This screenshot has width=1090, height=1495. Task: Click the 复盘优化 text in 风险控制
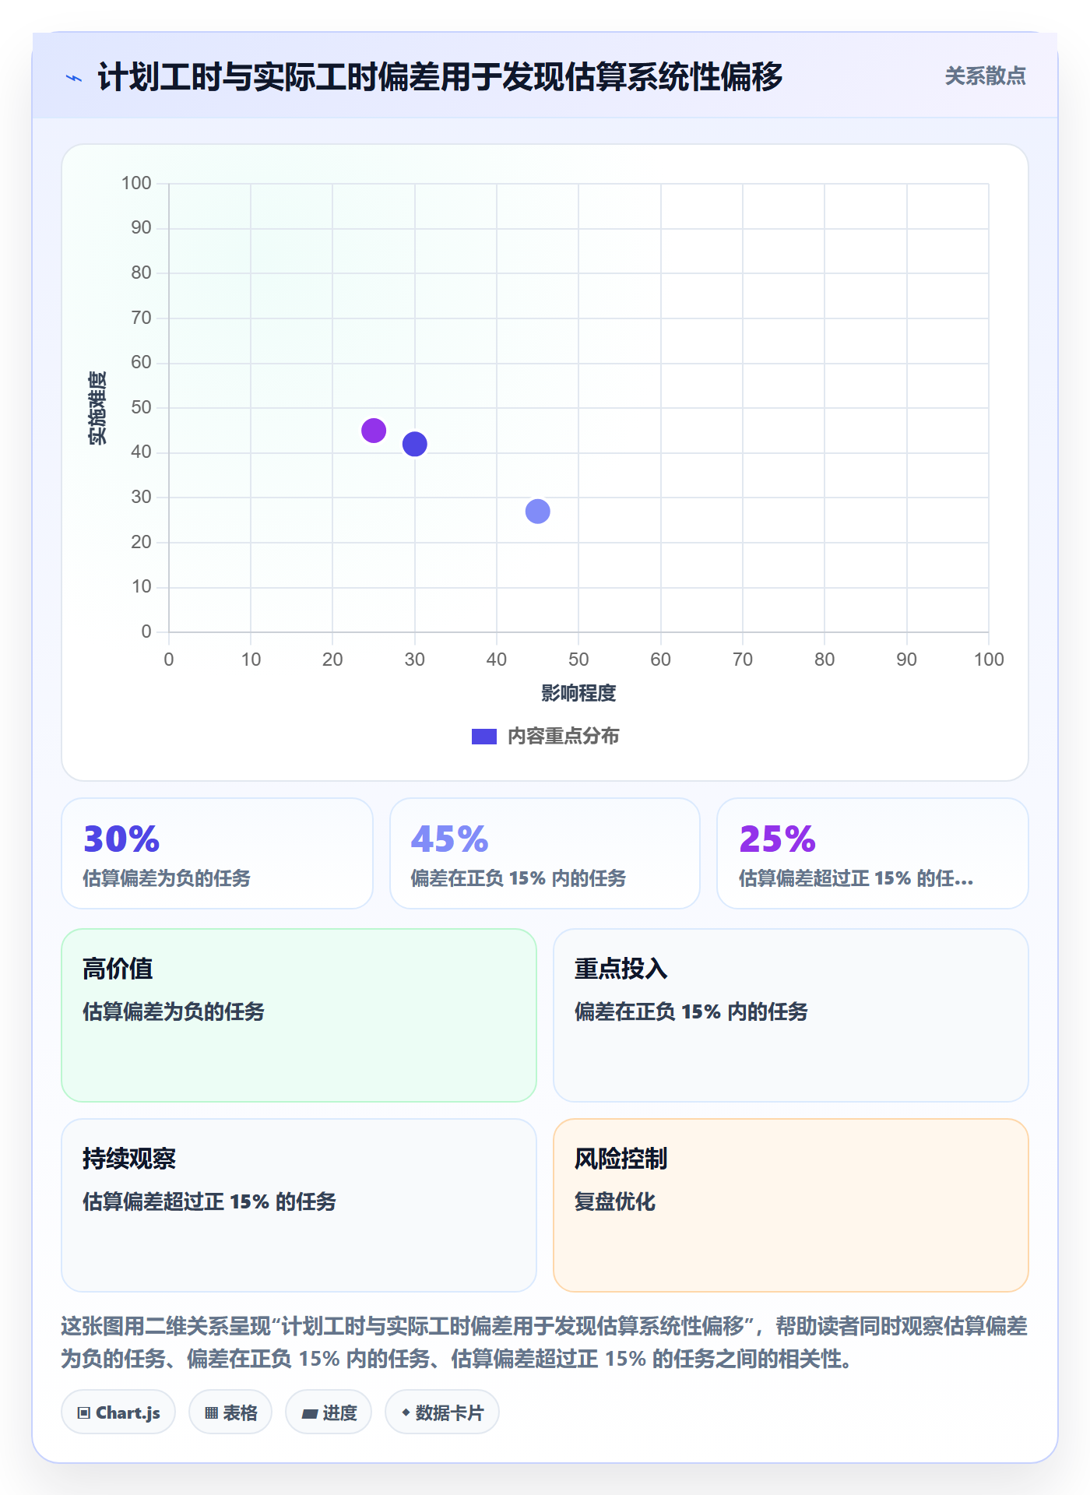[x=615, y=1201]
